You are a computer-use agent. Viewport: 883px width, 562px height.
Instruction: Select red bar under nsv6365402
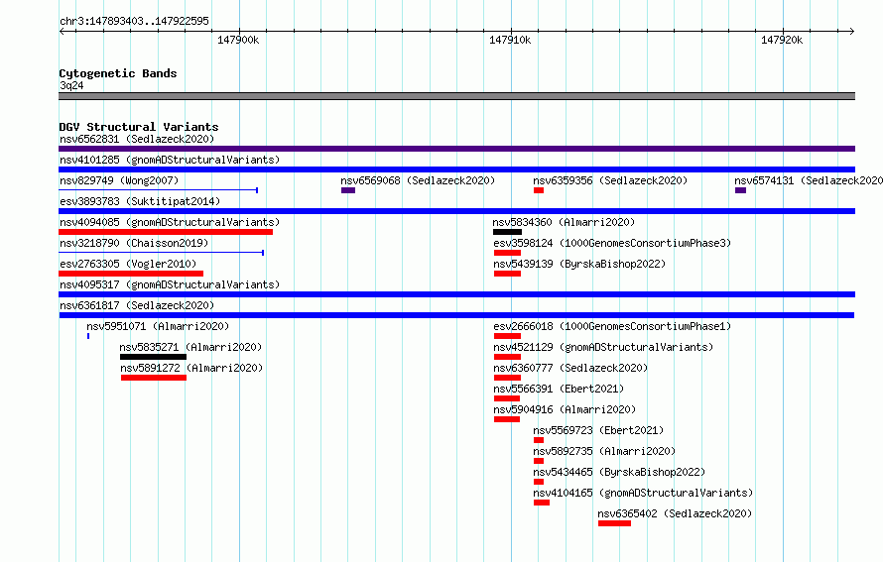click(x=614, y=523)
